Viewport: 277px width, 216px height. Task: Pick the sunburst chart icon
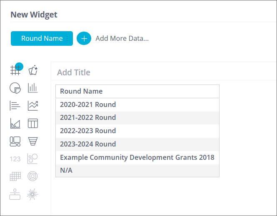coord(33,194)
